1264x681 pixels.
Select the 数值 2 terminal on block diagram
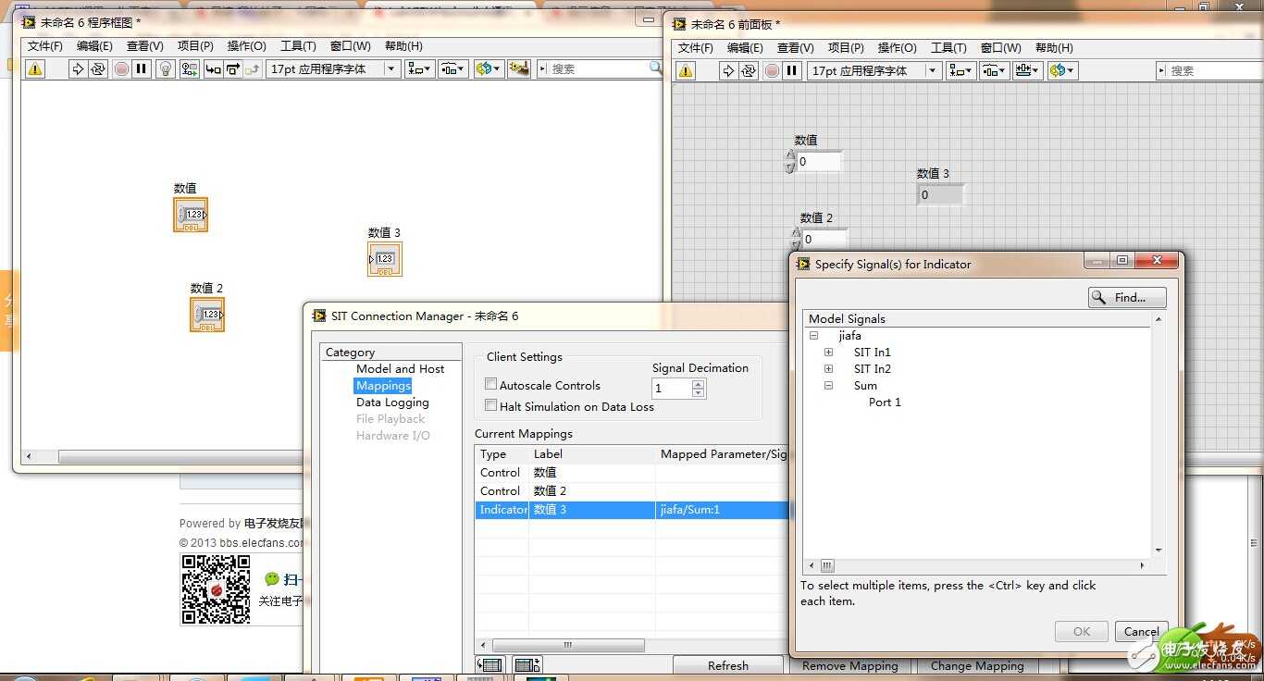(207, 315)
